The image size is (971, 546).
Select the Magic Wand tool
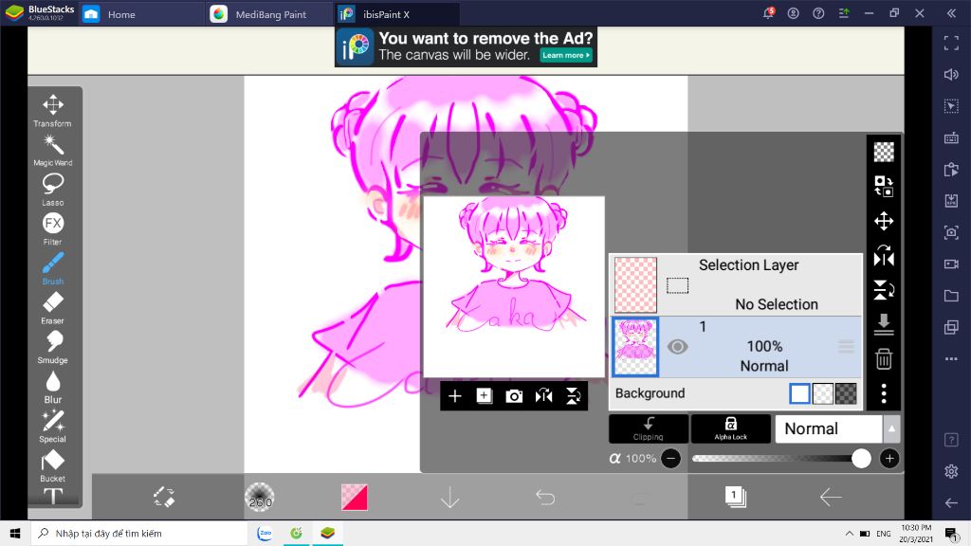tap(53, 151)
